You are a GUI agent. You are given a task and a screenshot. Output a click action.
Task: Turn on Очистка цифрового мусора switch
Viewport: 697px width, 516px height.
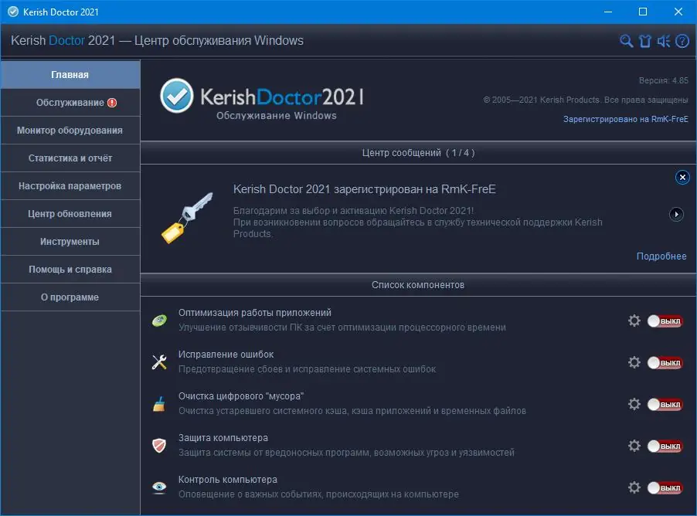coord(665,405)
